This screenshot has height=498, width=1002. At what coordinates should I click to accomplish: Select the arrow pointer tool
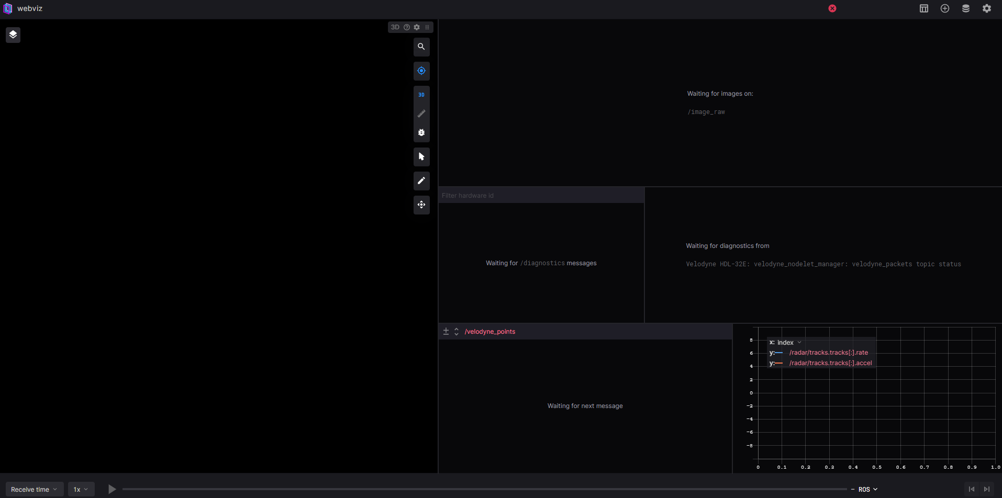point(421,156)
